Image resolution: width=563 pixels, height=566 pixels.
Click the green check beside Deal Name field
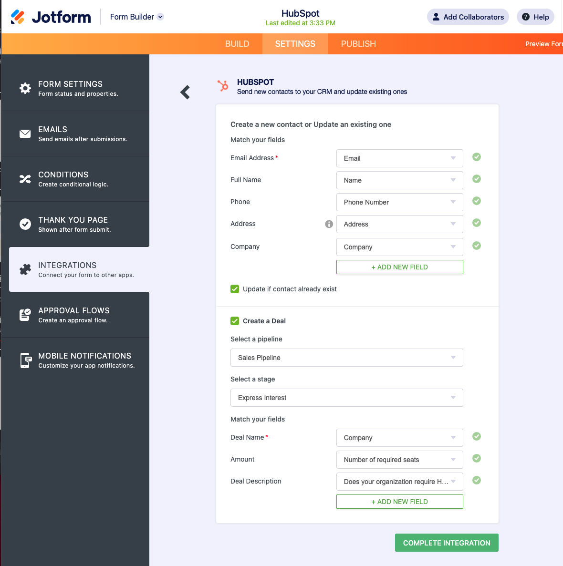477,436
